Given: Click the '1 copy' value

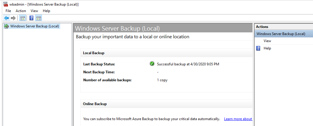Looking at the screenshot, I should pos(162,80).
